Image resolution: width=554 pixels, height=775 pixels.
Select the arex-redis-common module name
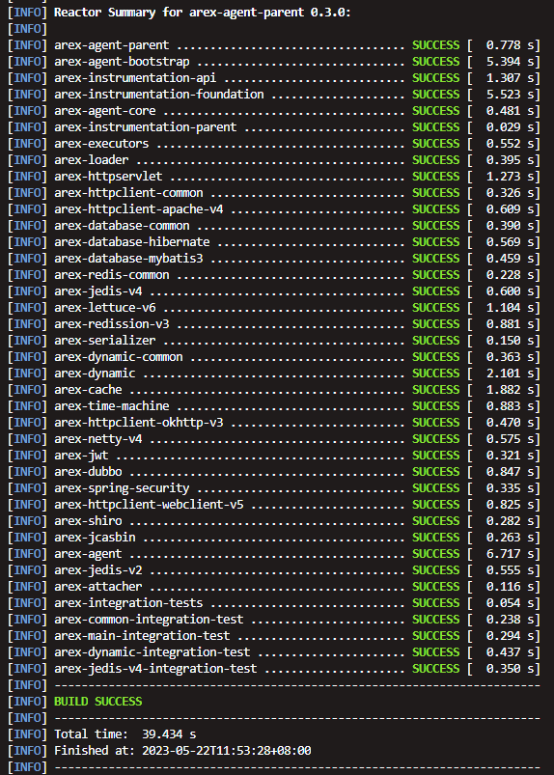coord(112,274)
